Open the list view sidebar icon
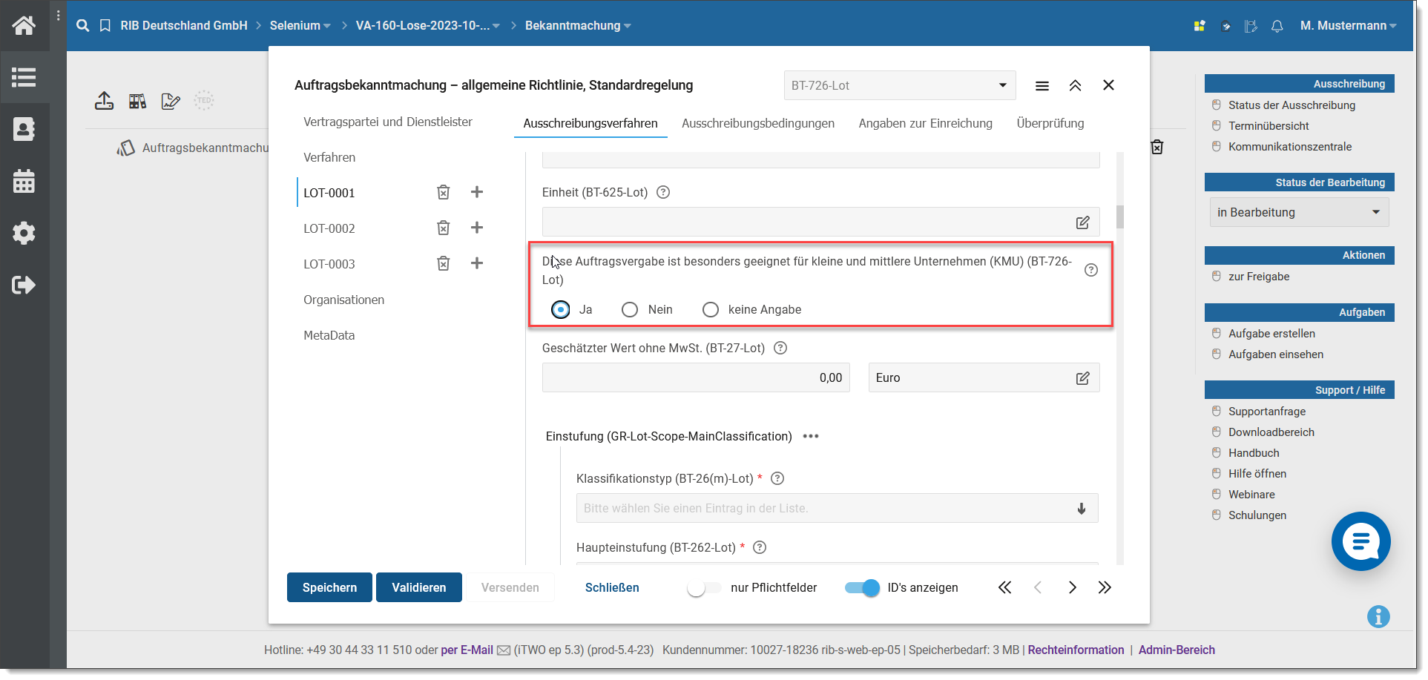Screen dimensions: 1428x680 click(24, 77)
